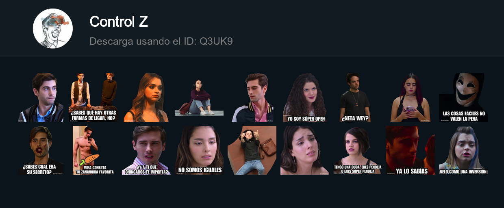This screenshot has height=208, width=504.
Task: Select the man in pink shirt looking down sticker
Action: point(252,97)
